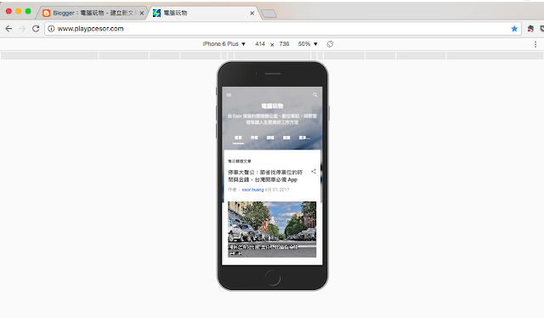544x318 pixels.
Task: Edit the device height field 736
Action: click(284, 44)
